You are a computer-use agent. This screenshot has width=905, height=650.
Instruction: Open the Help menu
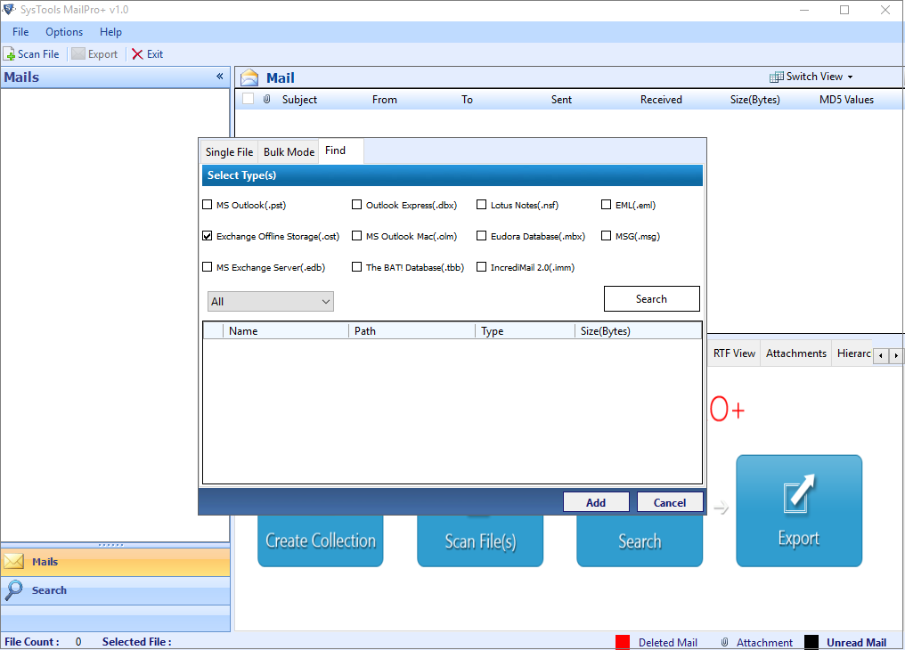point(110,32)
